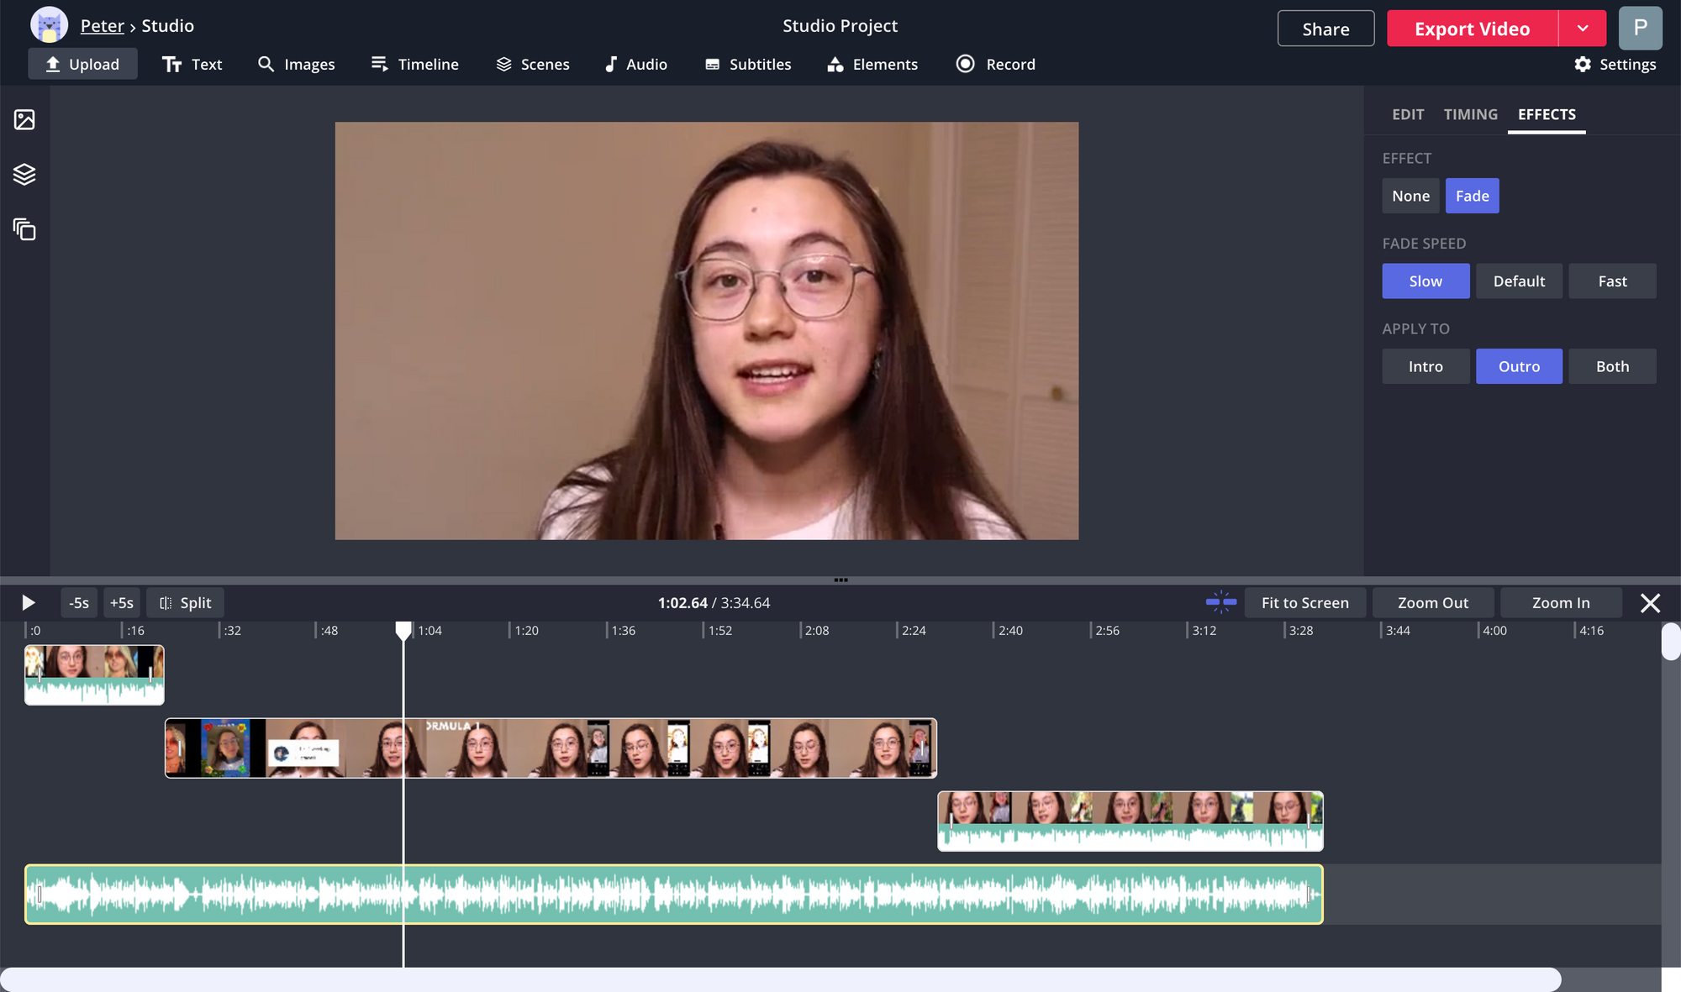Click the Peter workspace breadcrumb link

click(x=102, y=26)
